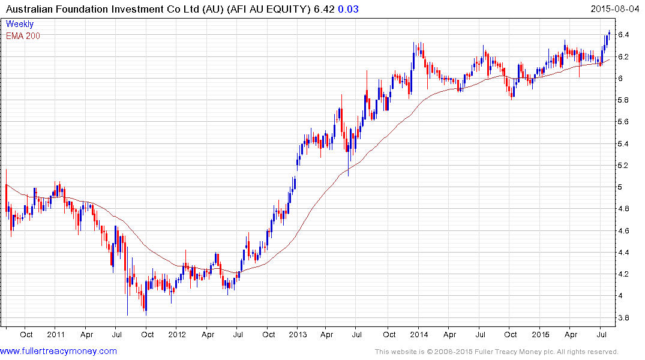Viewport: 645px width, 360px height.
Task: Select the 'Weekly' interval label
Action: [x=20, y=24]
